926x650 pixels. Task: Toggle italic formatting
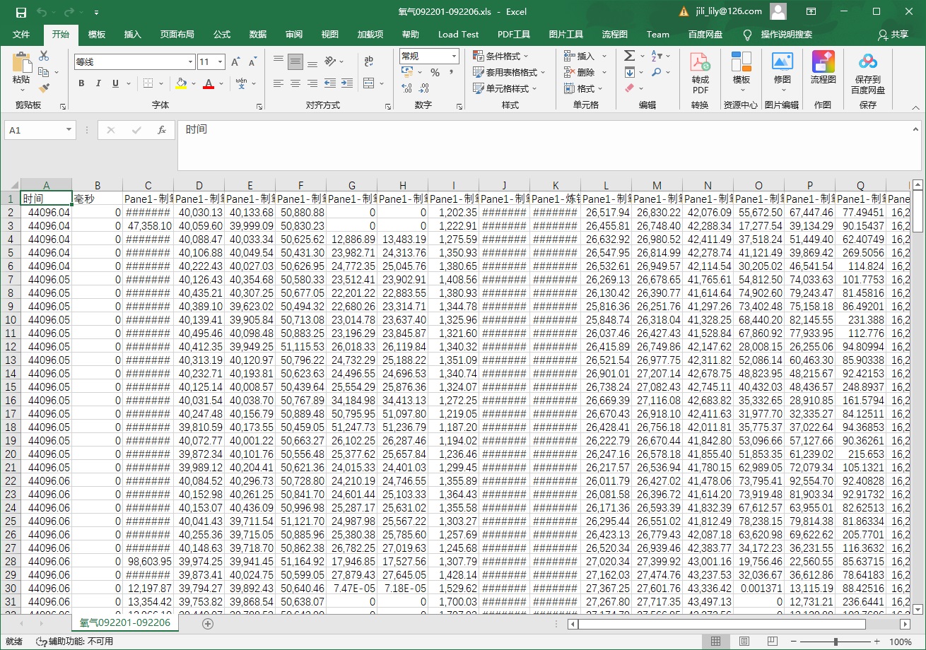(98, 83)
